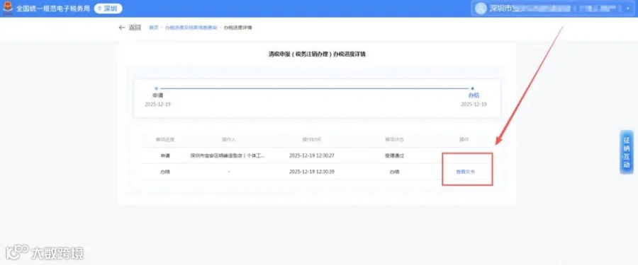Viewport: 638px width, 265px height.
Task: Open the 征纳互动 side panel button
Action: pos(627,152)
